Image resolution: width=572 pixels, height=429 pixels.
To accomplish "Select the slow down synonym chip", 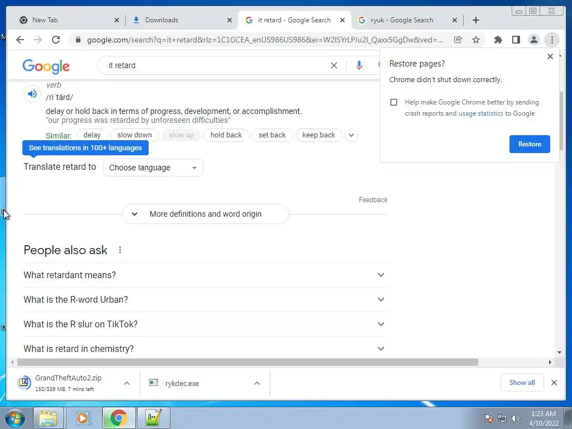I will click(x=135, y=135).
